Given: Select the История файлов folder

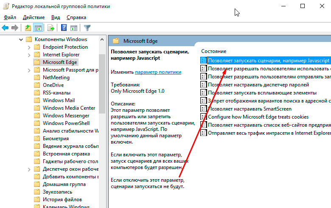Looking at the screenshot, I should pyautogui.click(x=62, y=200).
